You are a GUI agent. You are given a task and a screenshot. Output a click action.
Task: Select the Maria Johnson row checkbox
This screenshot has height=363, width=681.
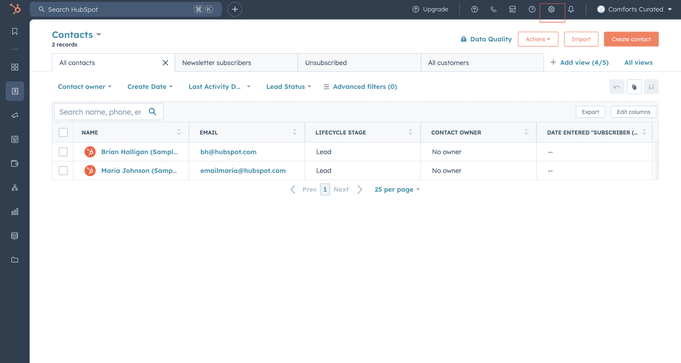coord(63,171)
